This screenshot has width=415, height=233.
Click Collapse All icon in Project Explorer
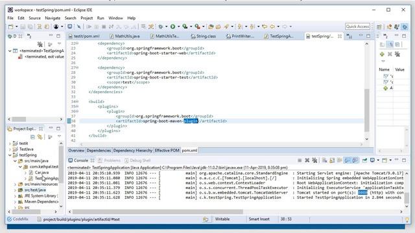click(32, 137)
